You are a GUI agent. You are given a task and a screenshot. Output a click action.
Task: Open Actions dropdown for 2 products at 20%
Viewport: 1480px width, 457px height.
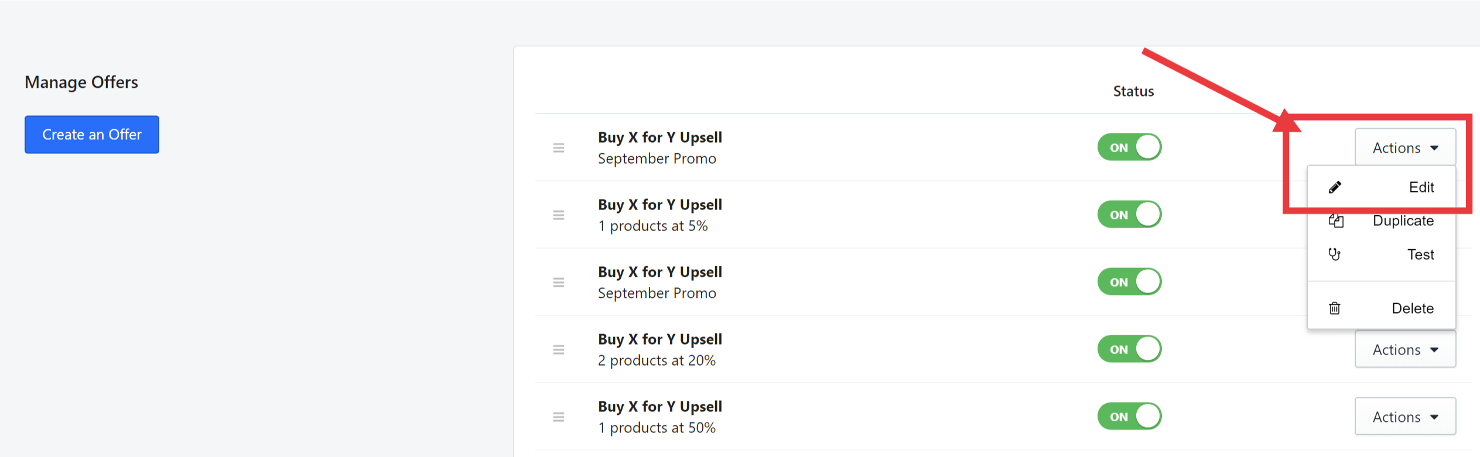click(x=1405, y=349)
